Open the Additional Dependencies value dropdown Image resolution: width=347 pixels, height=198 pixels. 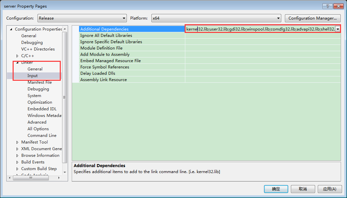pyautogui.click(x=338, y=29)
